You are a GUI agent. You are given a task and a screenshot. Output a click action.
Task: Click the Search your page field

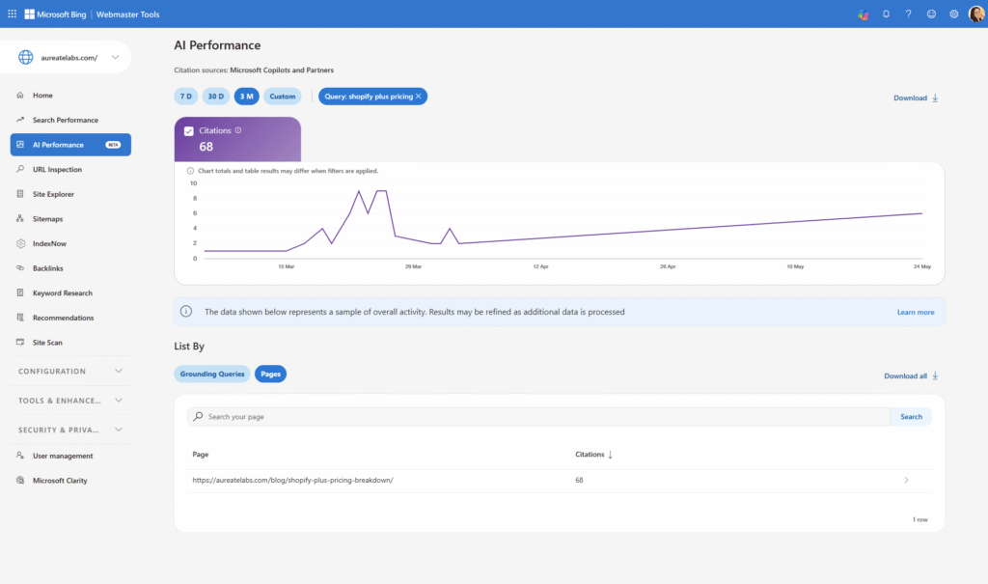tap(538, 416)
